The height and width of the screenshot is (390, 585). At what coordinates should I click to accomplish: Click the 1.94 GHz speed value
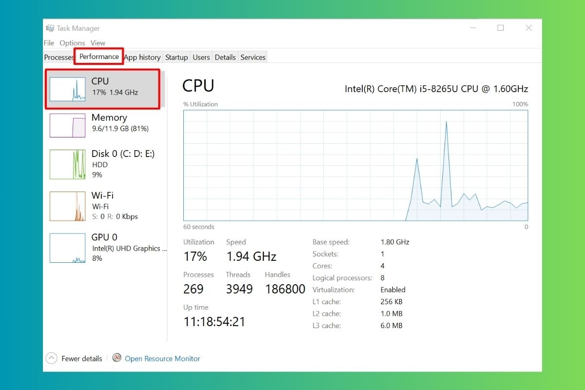point(251,256)
